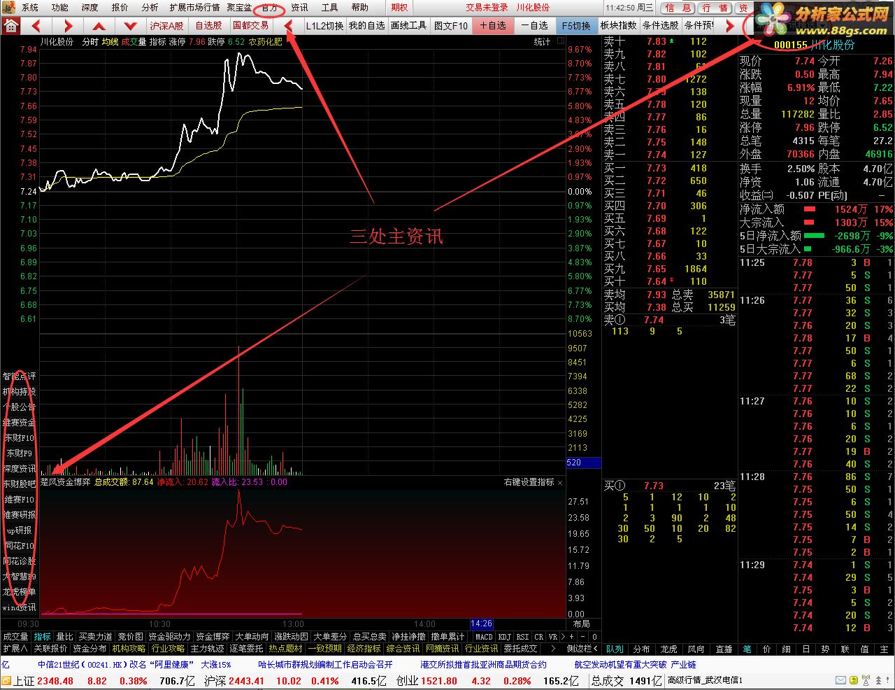This screenshot has width=895, height=690.
Task: Select the MACD indicator tab
Action: 484,637
